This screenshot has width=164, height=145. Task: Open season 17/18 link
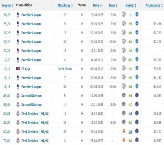[7, 87]
